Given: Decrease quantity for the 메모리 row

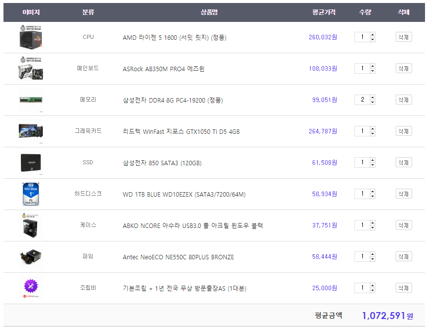Looking at the screenshot, I should (372, 102).
